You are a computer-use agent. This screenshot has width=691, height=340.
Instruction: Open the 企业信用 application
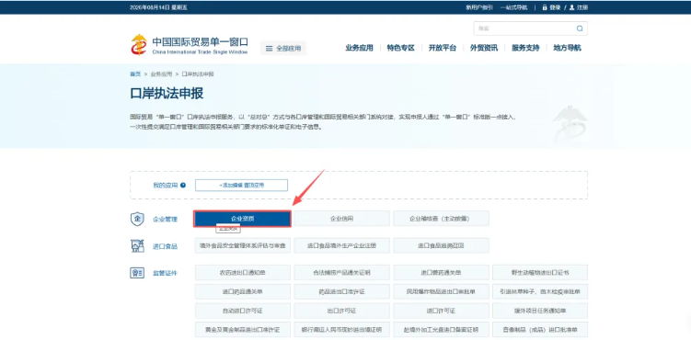[342, 219]
